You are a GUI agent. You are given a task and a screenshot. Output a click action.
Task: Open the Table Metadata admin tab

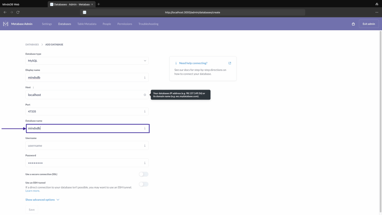[87, 24]
